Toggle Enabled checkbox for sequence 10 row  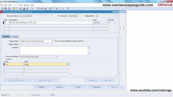(109, 22)
